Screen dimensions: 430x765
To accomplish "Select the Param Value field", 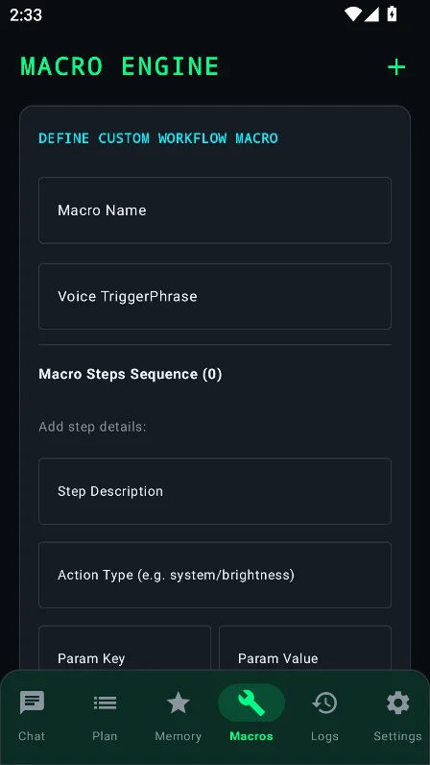I will click(x=305, y=649).
